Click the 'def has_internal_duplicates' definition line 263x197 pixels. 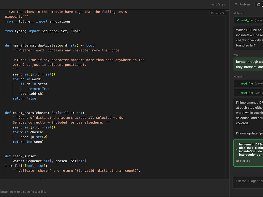(x=50, y=45)
